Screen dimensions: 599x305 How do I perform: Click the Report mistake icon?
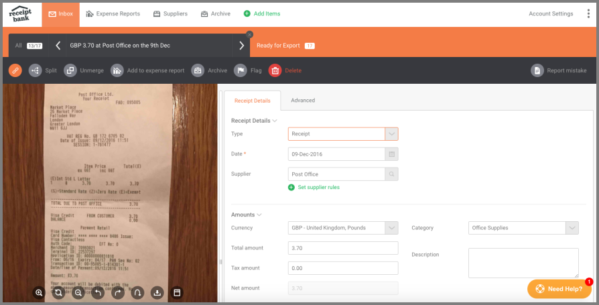[x=537, y=70]
